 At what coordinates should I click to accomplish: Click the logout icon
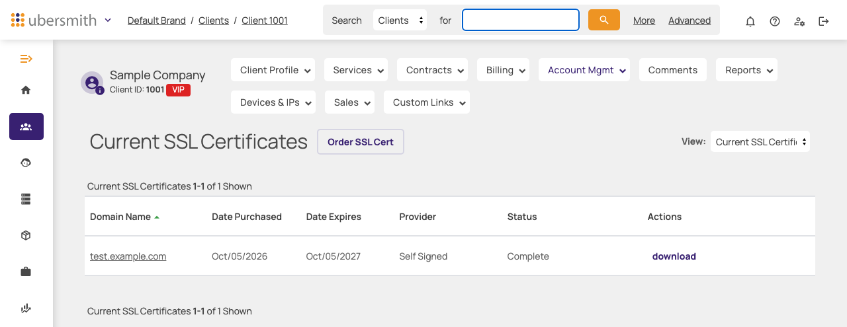coord(824,21)
